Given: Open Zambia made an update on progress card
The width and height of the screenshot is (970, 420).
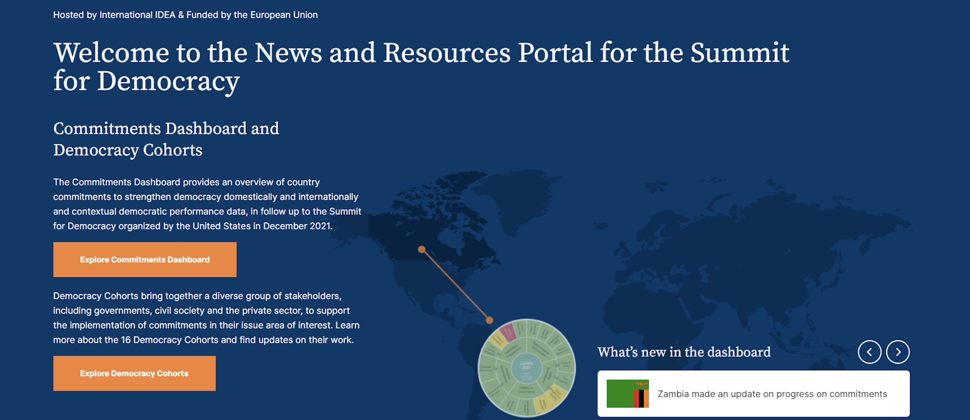Looking at the screenshot, I should click(754, 394).
